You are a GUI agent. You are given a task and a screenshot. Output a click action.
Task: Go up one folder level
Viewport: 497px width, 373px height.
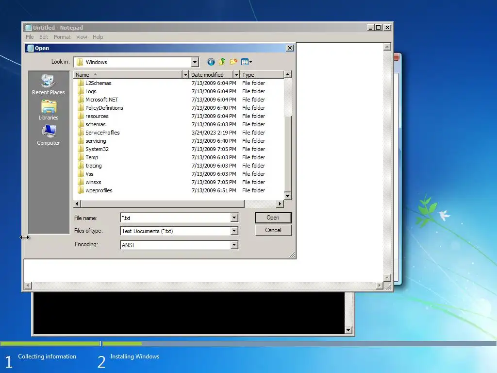pyautogui.click(x=222, y=62)
